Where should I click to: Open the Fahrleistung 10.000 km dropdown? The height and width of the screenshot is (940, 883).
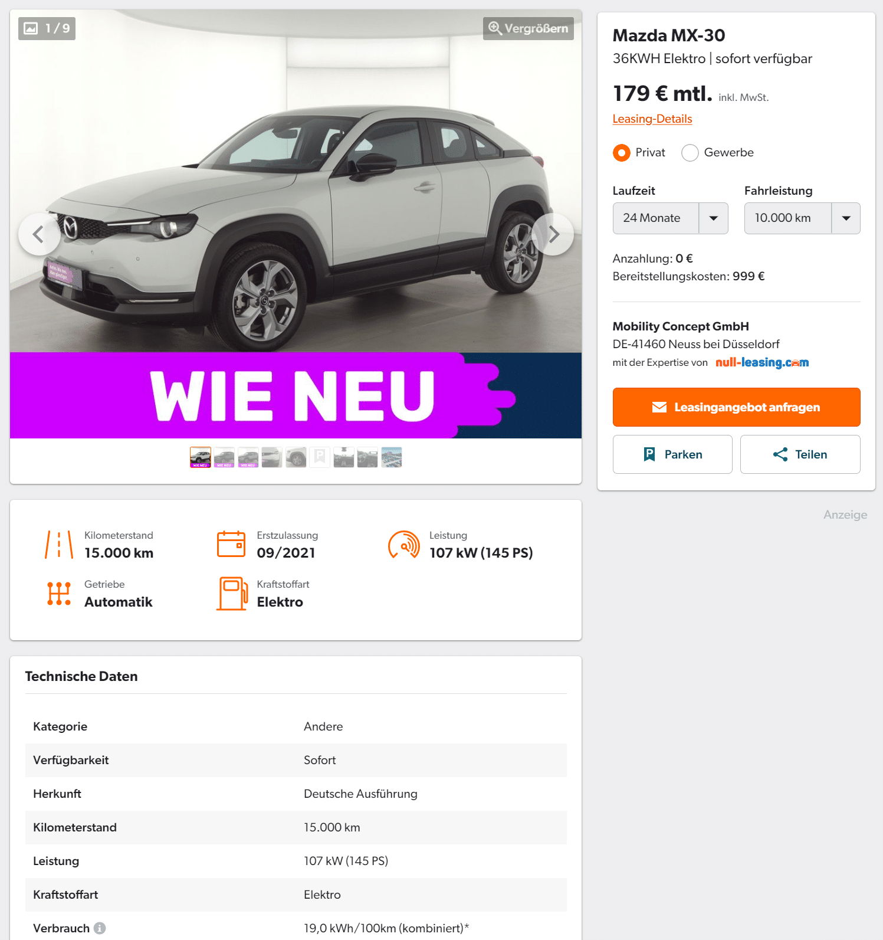802,218
